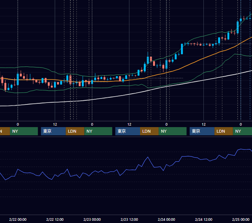Viewport: 252px width, 223px height.
Task: Click the LDN session block above 2/22 12:00
Action: click(x=75, y=131)
